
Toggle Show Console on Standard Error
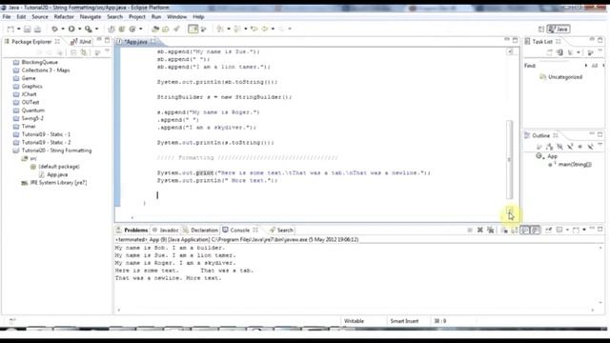pyautogui.click(x=536, y=230)
